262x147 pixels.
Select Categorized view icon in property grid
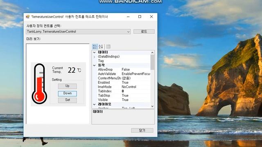pyautogui.click(x=95, y=47)
